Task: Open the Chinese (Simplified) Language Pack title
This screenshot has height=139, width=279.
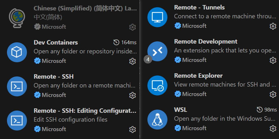Action: [85, 8]
